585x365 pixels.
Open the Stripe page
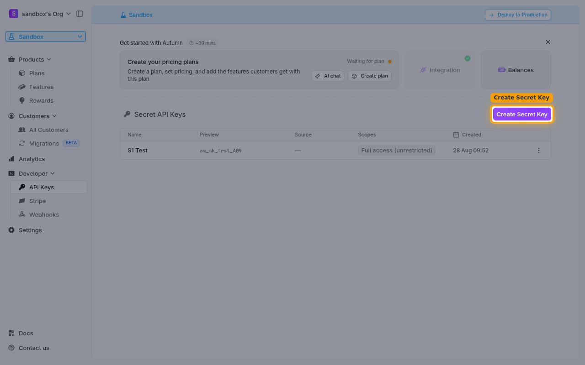[x=37, y=201]
